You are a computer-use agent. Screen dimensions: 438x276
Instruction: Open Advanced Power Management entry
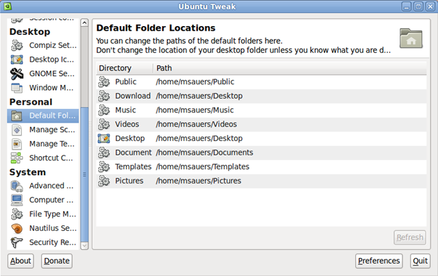point(42,186)
